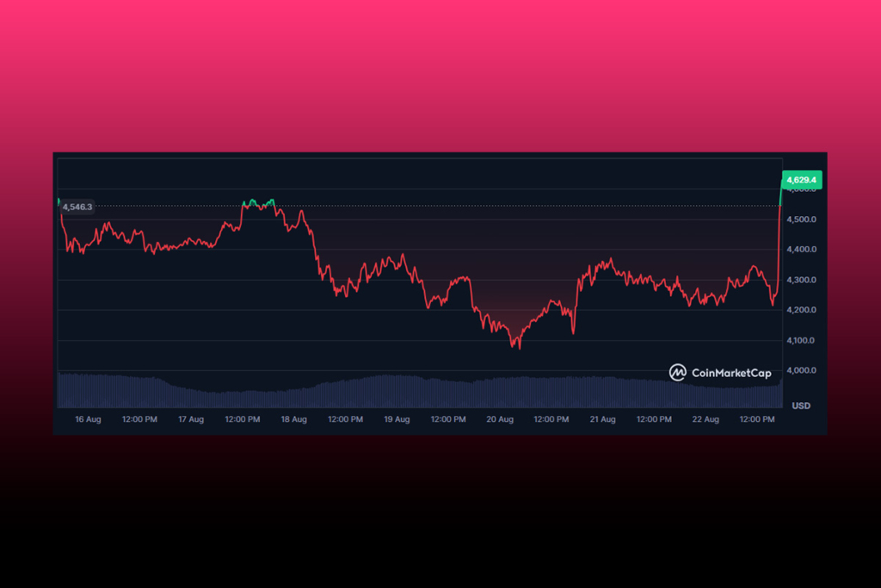This screenshot has width=881, height=588.
Task: Click the 4,400.0 y-axis price label
Action: [x=801, y=250]
